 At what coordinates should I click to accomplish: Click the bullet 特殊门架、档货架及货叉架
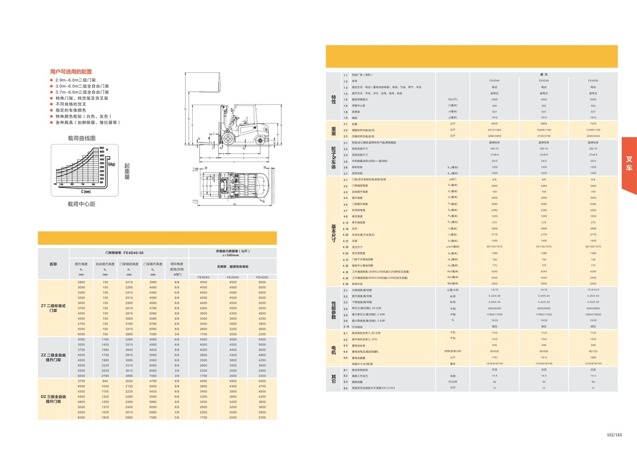click(x=79, y=98)
